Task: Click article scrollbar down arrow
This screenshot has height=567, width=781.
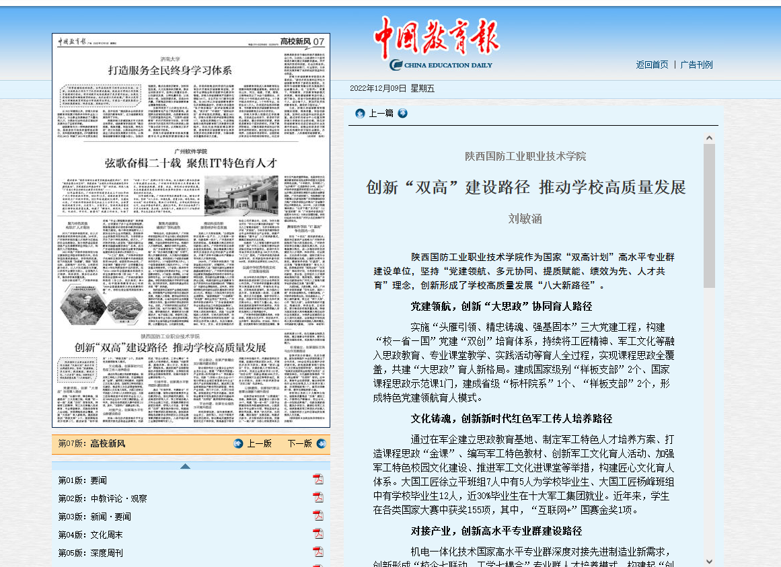Action: (709, 561)
